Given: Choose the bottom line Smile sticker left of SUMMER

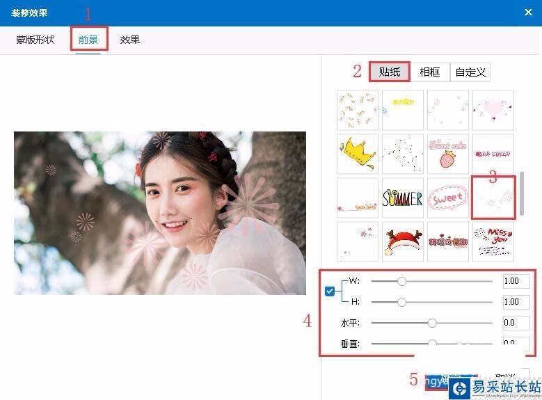Looking at the screenshot, I should (358, 198).
